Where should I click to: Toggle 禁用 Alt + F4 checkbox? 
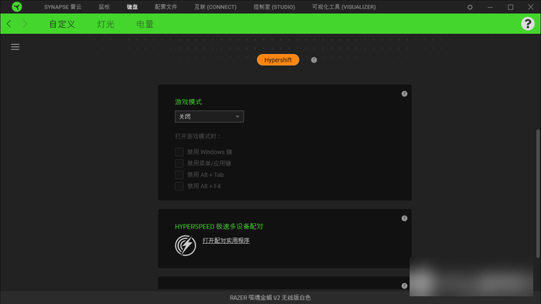(x=179, y=186)
